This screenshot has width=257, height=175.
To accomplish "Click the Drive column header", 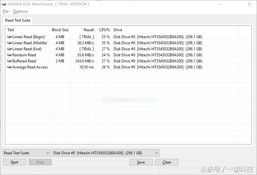I will click(175, 30).
